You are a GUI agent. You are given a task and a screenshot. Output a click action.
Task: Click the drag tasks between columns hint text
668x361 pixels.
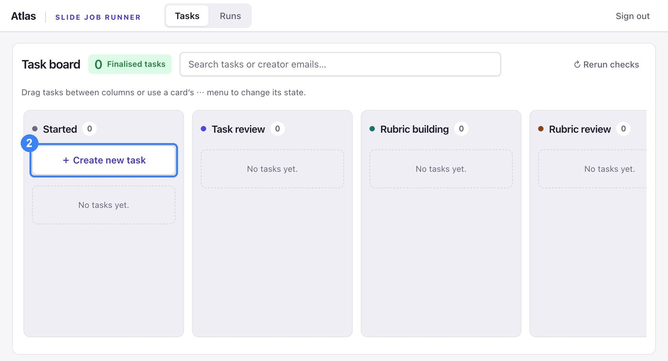(x=164, y=92)
